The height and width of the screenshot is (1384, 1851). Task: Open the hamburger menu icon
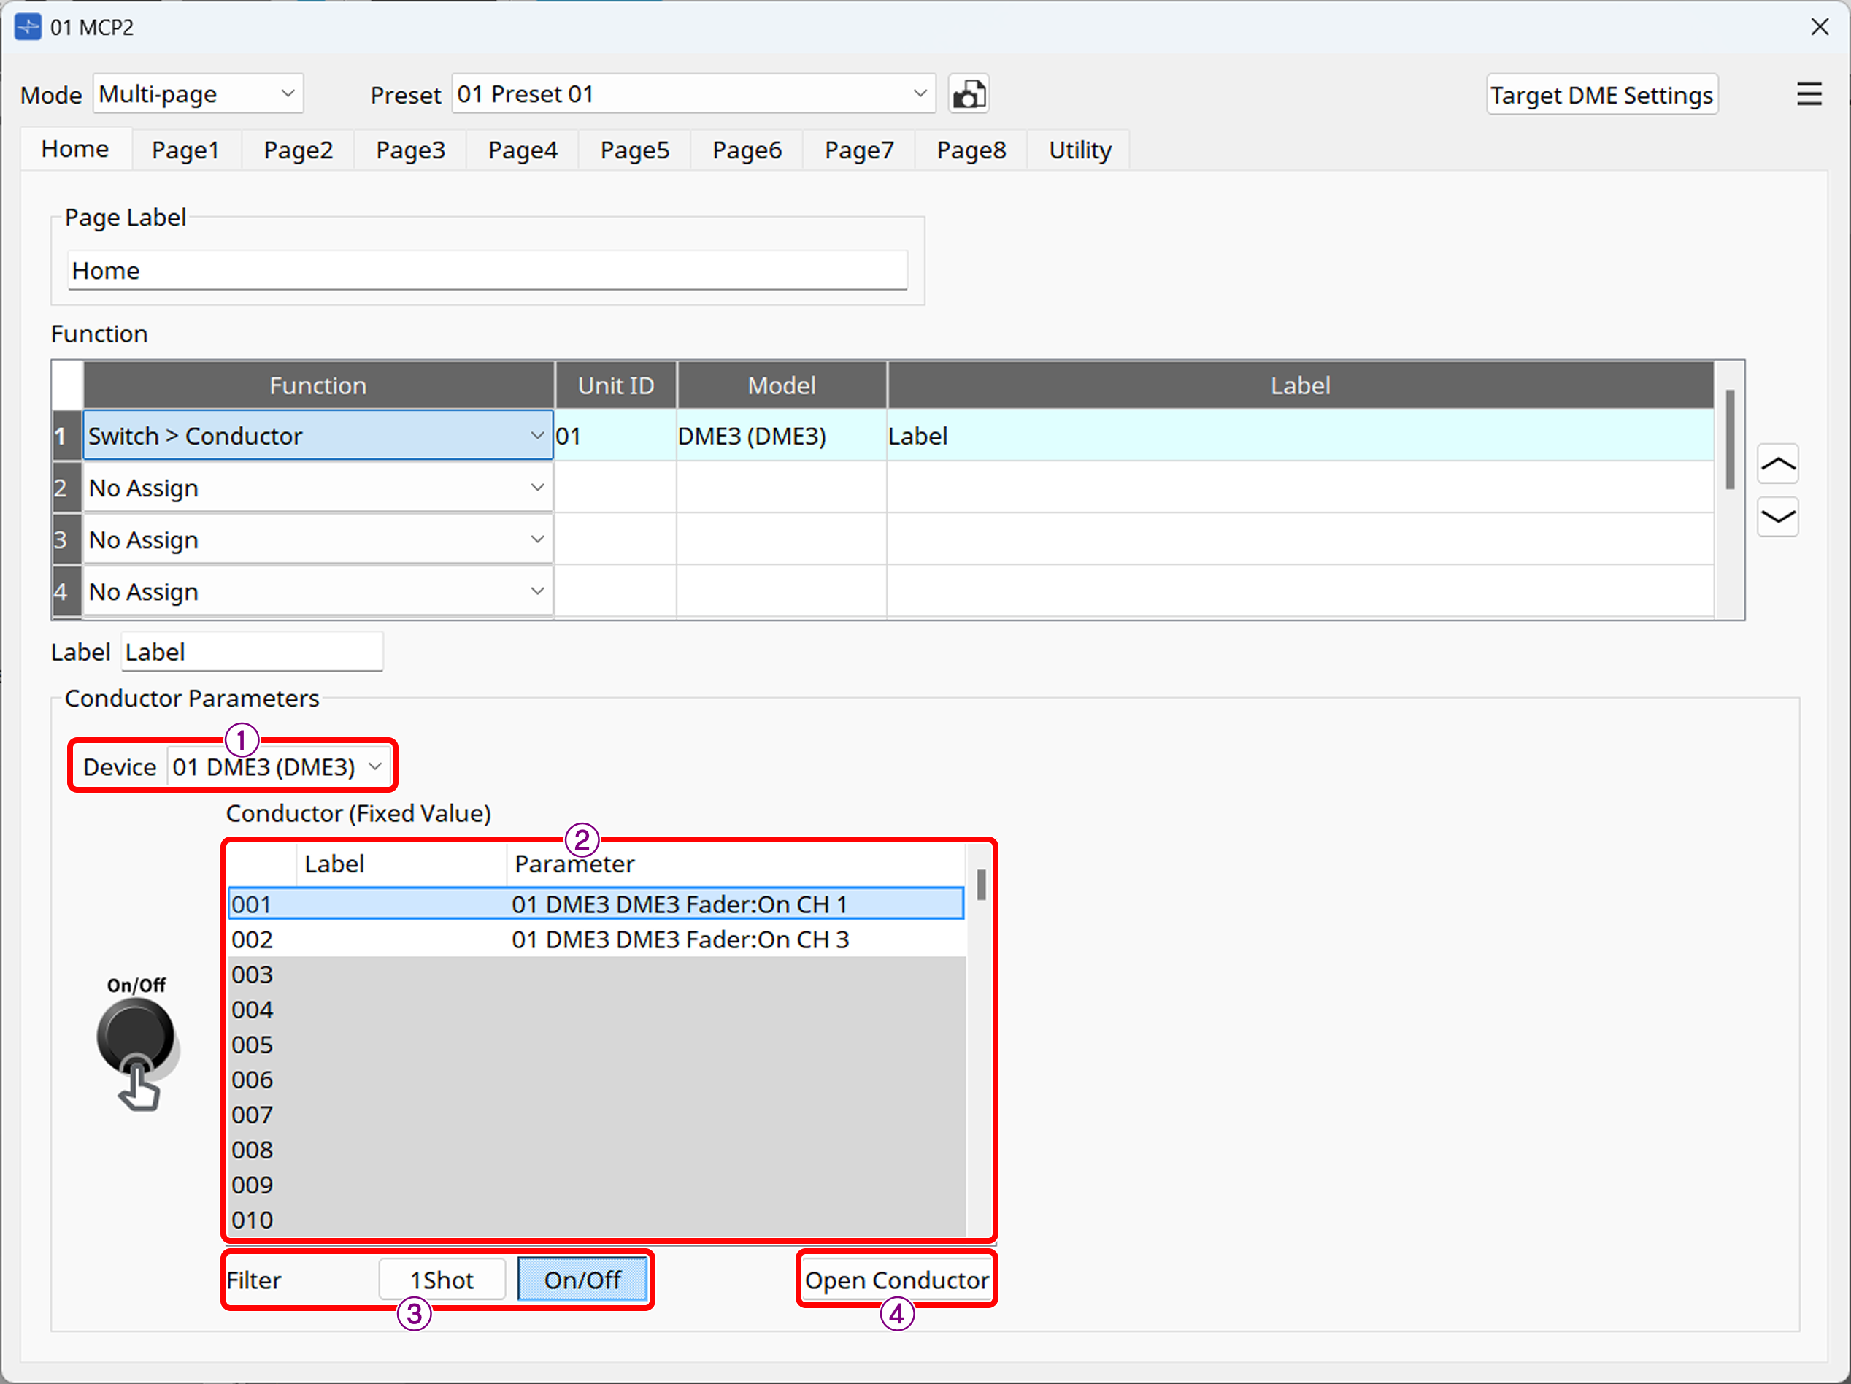pos(1809,93)
